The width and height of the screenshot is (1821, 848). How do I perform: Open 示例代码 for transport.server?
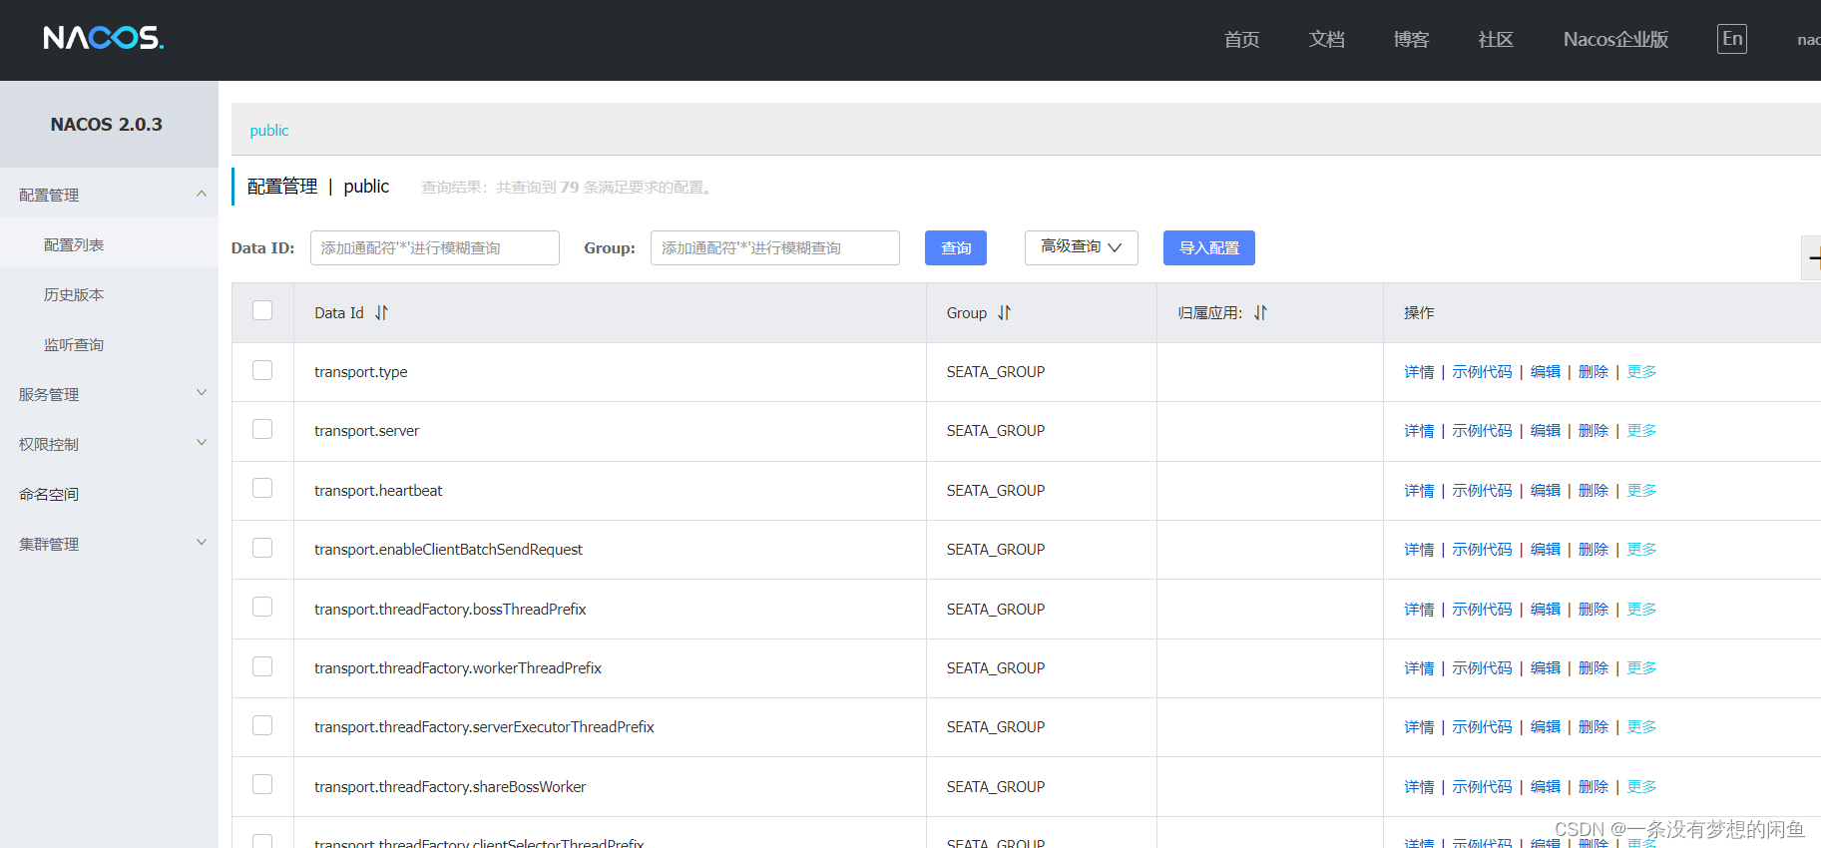point(1482,431)
